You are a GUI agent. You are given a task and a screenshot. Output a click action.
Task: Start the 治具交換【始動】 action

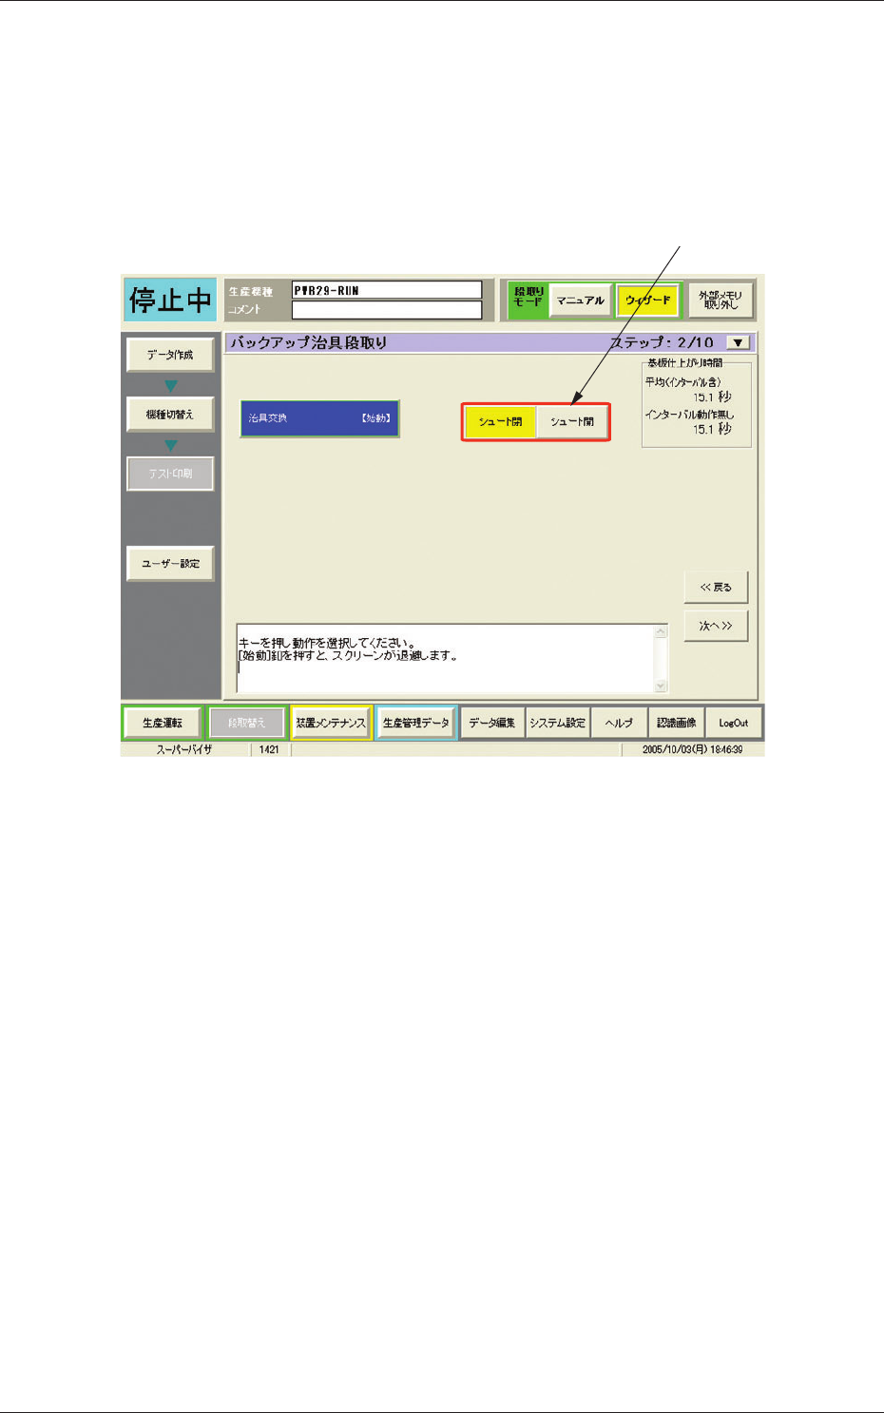[319, 418]
